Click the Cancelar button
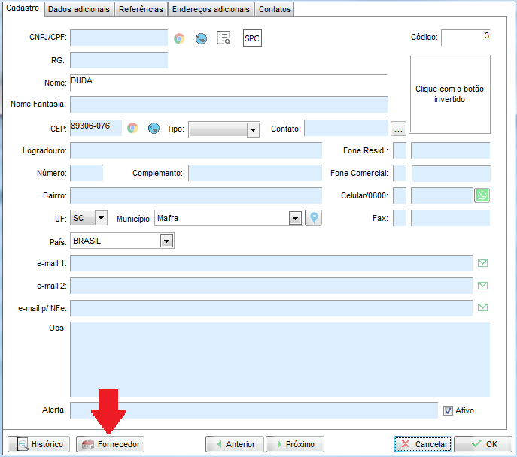Viewport: 517px width, 457px height. (422, 444)
